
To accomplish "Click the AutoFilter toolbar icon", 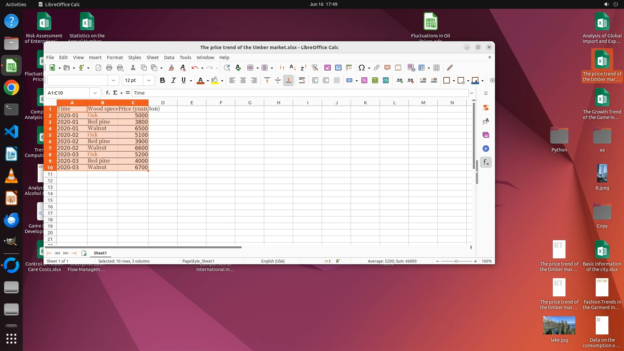I will coord(315,68).
